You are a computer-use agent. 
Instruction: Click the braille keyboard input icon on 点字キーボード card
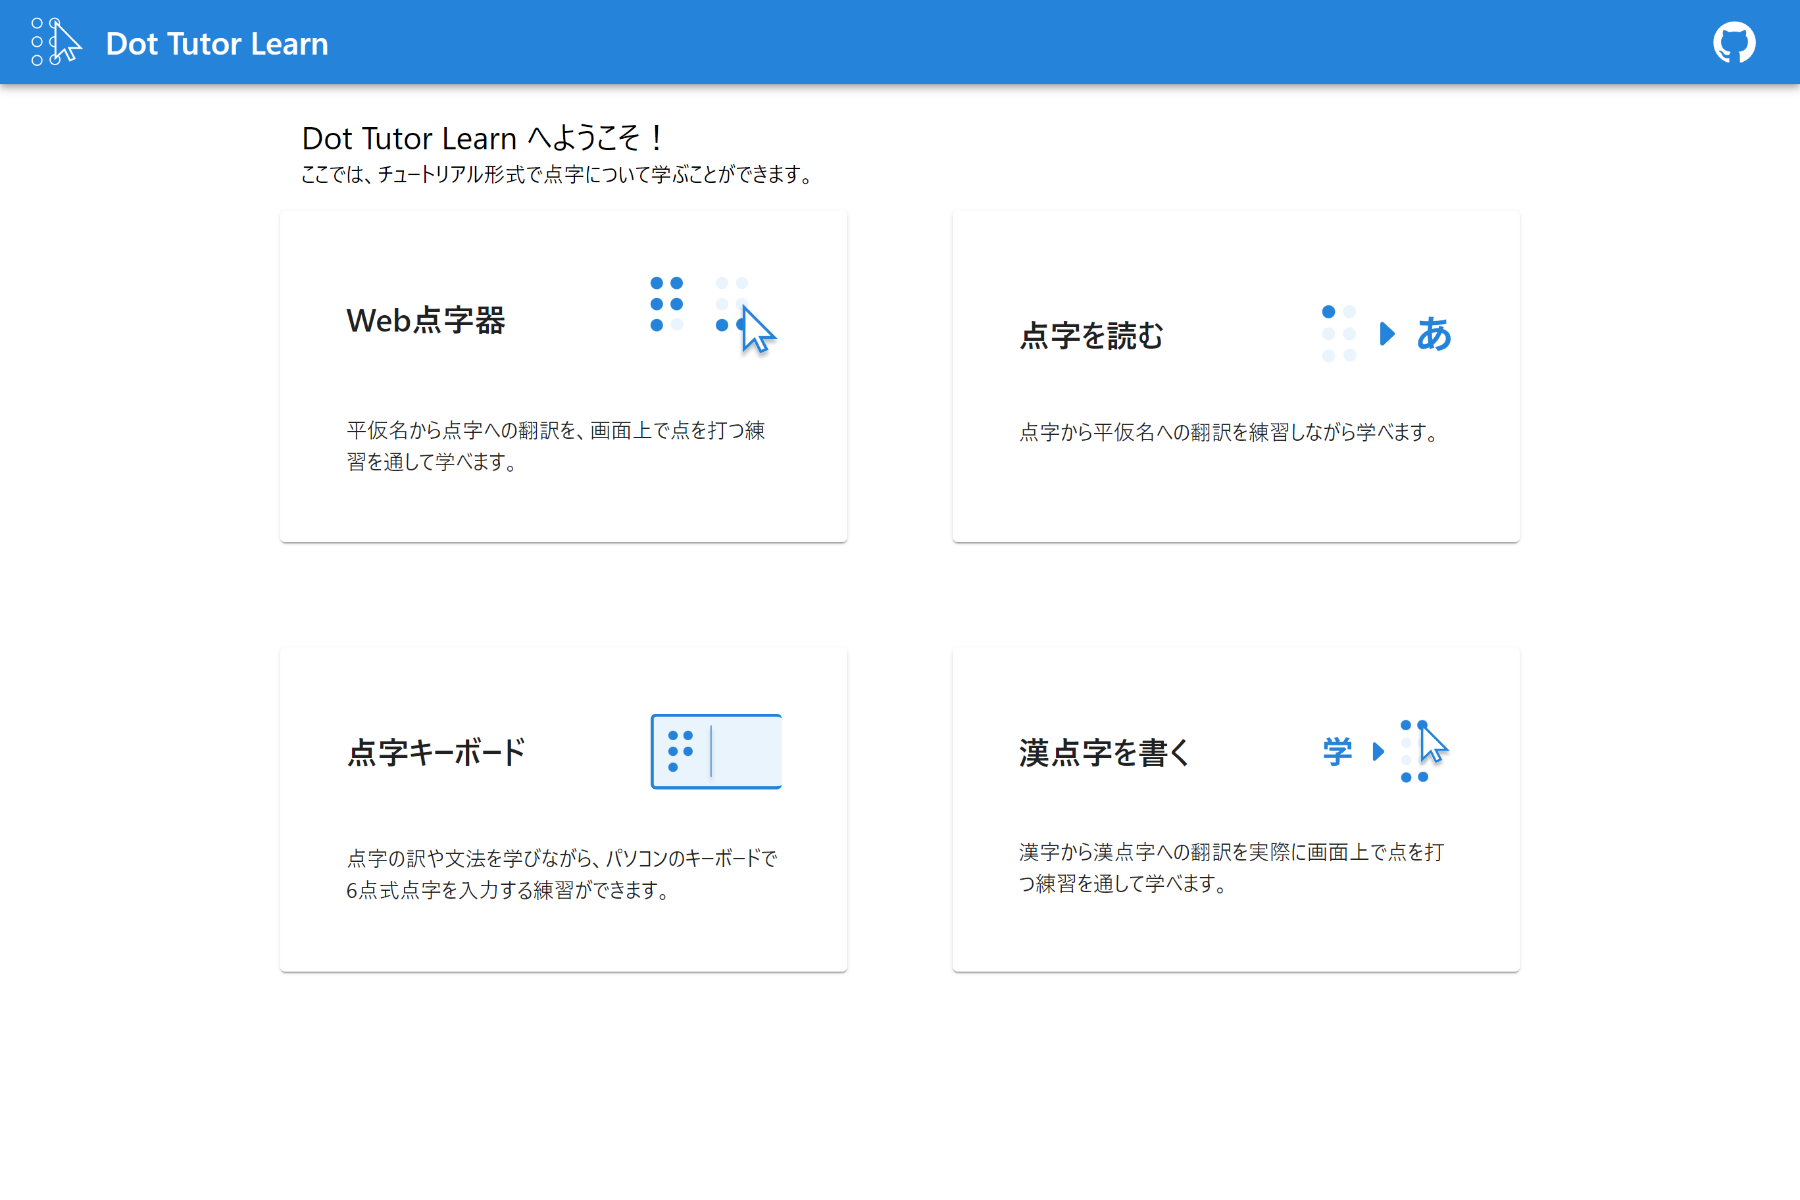(716, 751)
